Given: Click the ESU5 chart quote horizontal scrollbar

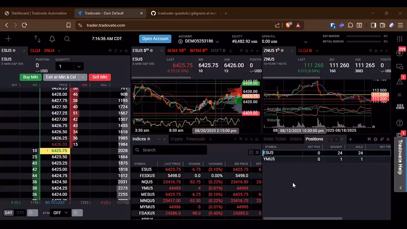Looking at the screenshot, I should coord(161,78).
